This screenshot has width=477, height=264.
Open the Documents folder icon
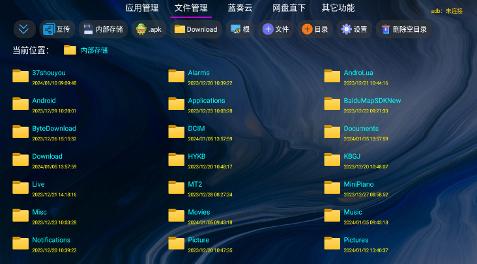[x=332, y=132]
